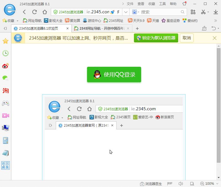Viewport: 221px width, 187px height.
Task: Open the 工具 menu
Action: coord(162,4)
